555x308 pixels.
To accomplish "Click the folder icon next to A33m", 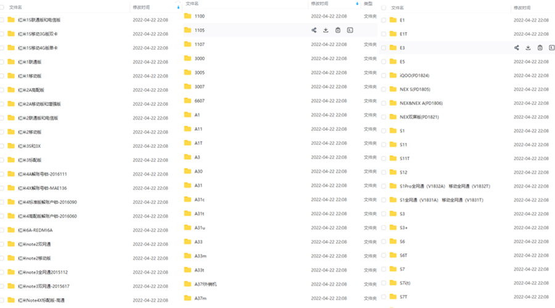I will (x=187, y=256).
